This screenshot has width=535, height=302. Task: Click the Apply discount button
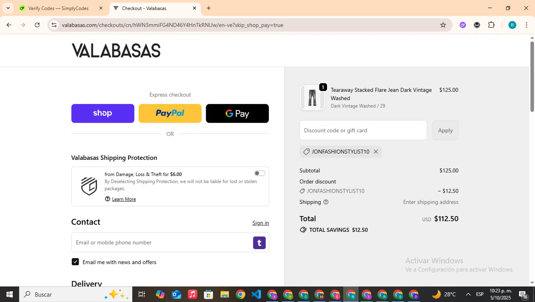[x=445, y=130]
